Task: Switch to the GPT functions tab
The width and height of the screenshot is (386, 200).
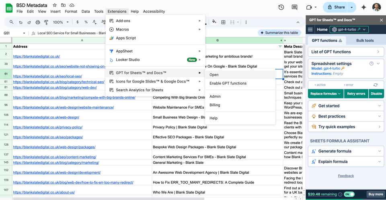Action: (x=326, y=40)
